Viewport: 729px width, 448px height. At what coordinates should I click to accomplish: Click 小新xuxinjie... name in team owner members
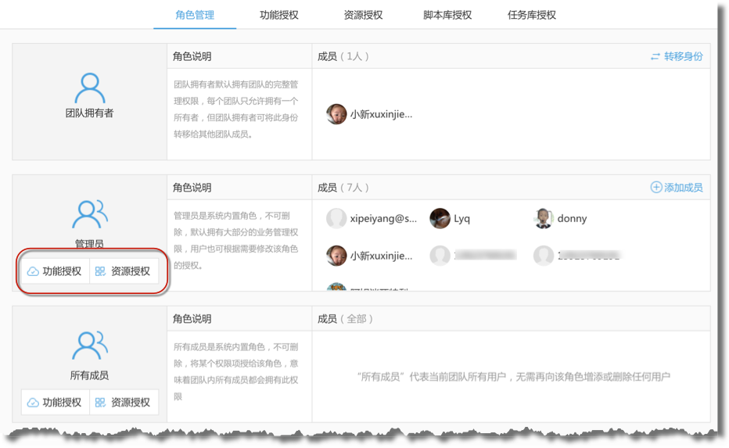coord(381,114)
